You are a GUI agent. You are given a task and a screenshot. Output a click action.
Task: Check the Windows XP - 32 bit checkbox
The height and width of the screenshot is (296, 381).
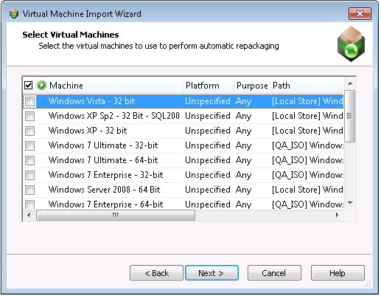pos(30,131)
